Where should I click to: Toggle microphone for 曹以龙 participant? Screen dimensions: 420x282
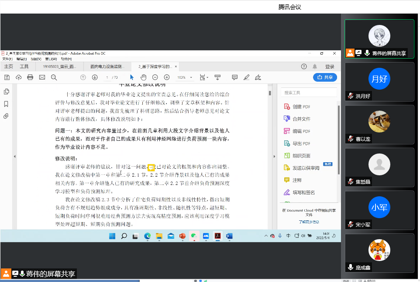pyautogui.click(x=350, y=139)
